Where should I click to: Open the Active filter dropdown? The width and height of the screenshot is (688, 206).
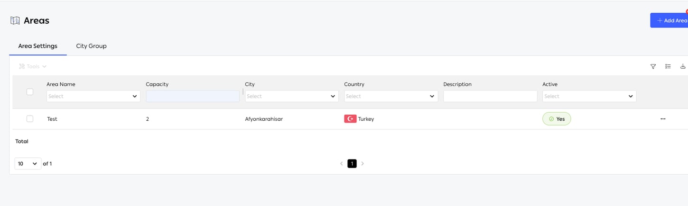point(589,96)
